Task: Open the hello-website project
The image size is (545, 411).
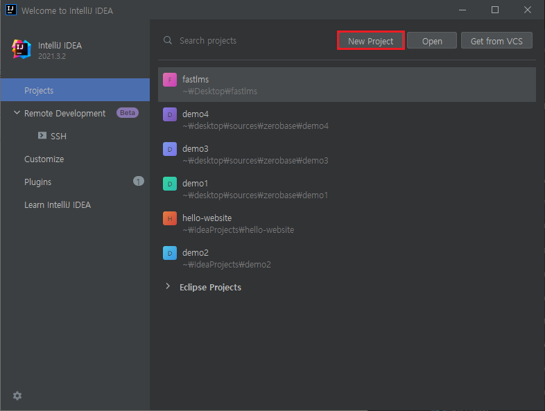Action: (x=347, y=223)
